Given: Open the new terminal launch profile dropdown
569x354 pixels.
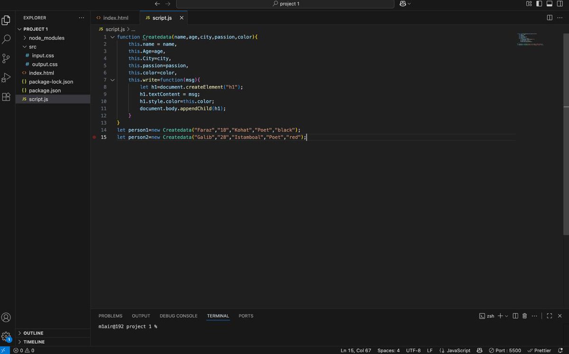Looking at the screenshot, I should [506, 316].
